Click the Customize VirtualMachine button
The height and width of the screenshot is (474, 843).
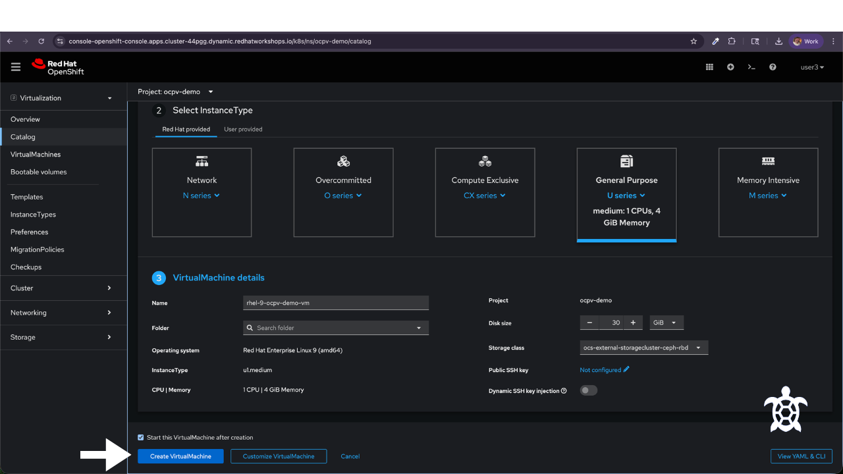tap(279, 456)
